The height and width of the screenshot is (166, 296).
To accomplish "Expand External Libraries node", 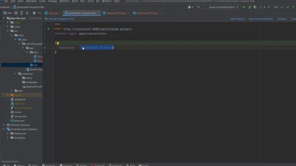I will click(x=4, y=125).
